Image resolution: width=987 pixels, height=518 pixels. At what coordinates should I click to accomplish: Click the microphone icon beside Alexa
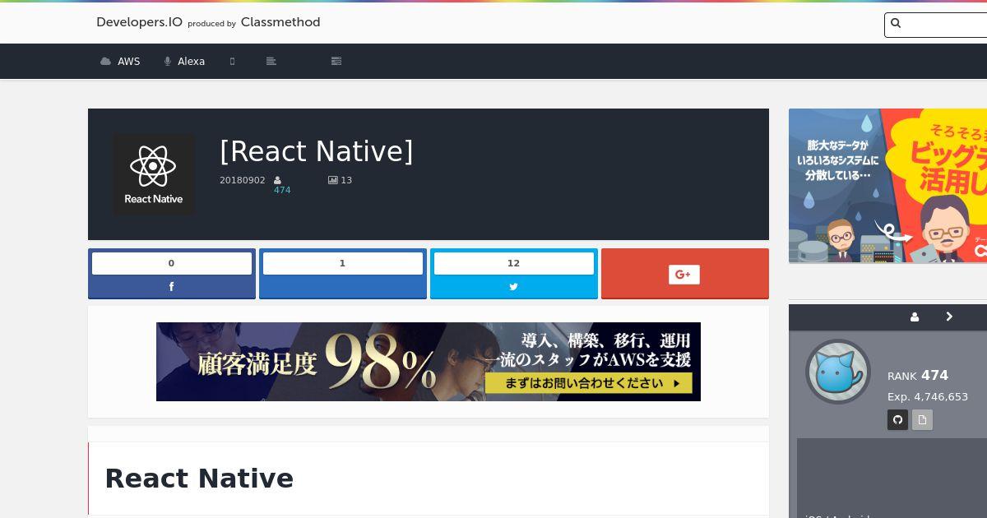tap(168, 62)
